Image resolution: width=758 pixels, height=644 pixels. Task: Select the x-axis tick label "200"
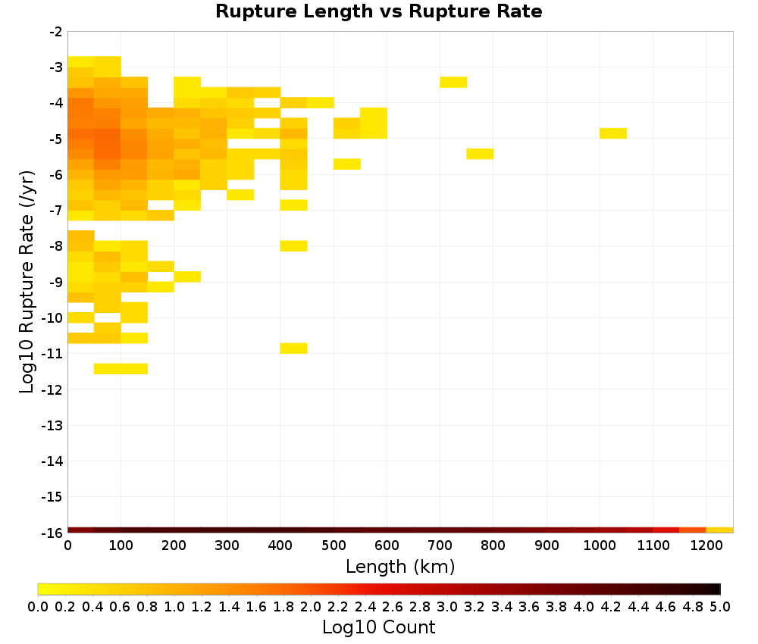174,546
